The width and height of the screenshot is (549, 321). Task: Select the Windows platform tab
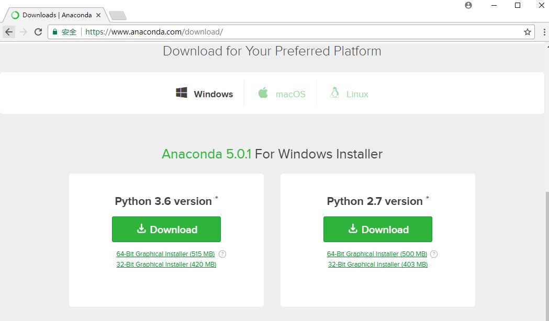[x=205, y=94]
